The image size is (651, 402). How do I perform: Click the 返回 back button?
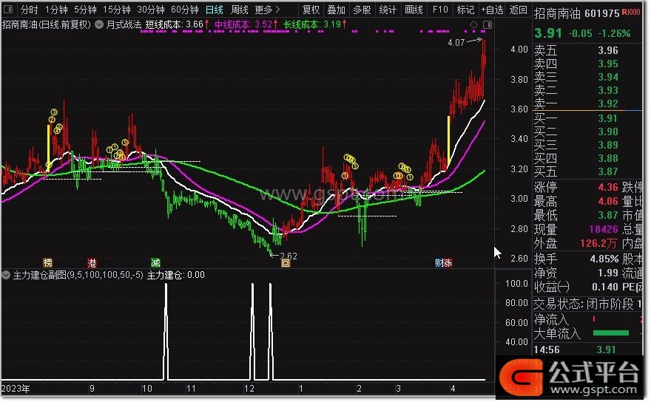[x=518, y=9]
